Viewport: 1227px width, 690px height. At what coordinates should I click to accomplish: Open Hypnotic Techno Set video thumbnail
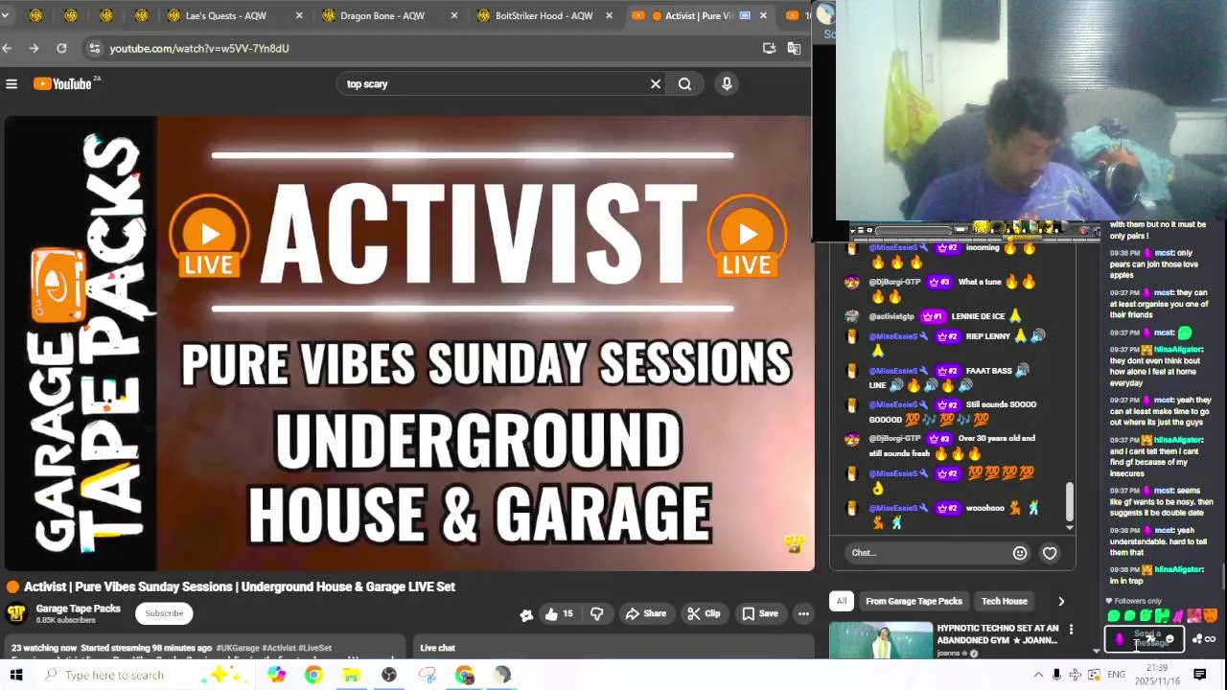tap(881, 640)
